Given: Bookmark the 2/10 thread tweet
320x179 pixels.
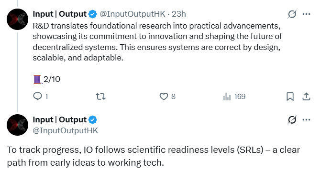Looking at the screenshot, I should click(x=290, y=96).
